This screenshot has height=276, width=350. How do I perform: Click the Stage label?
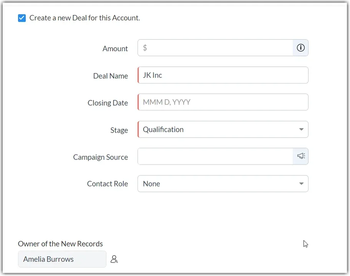tap(119, 130)
